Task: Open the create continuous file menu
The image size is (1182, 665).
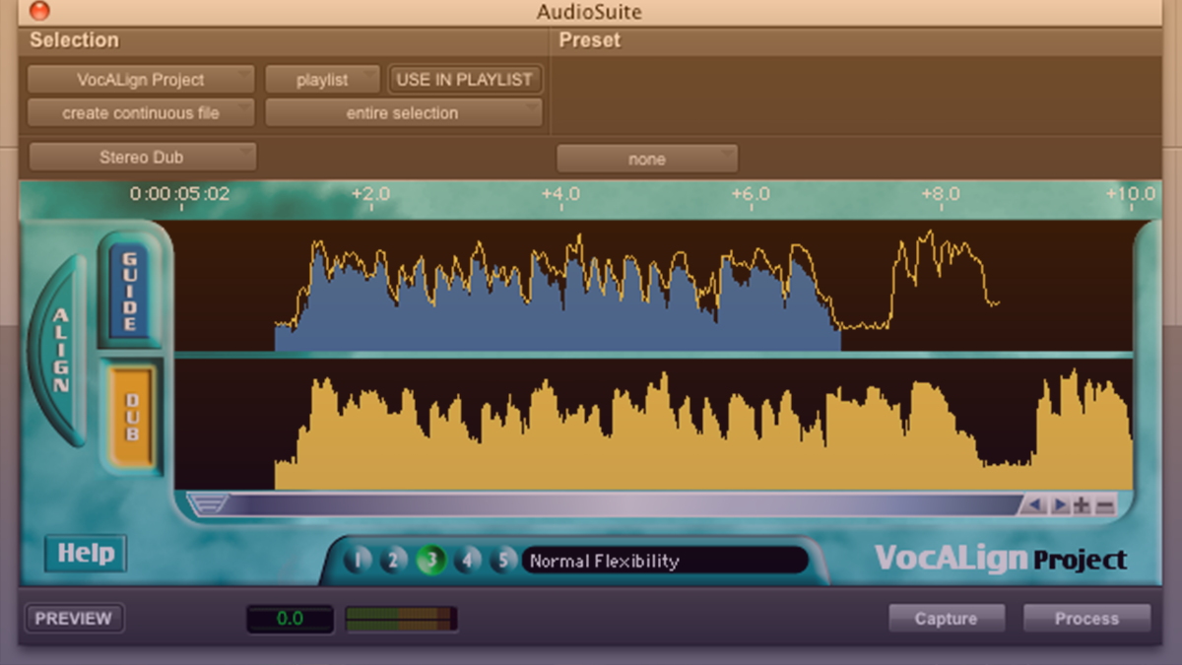Action: point(140,112)
